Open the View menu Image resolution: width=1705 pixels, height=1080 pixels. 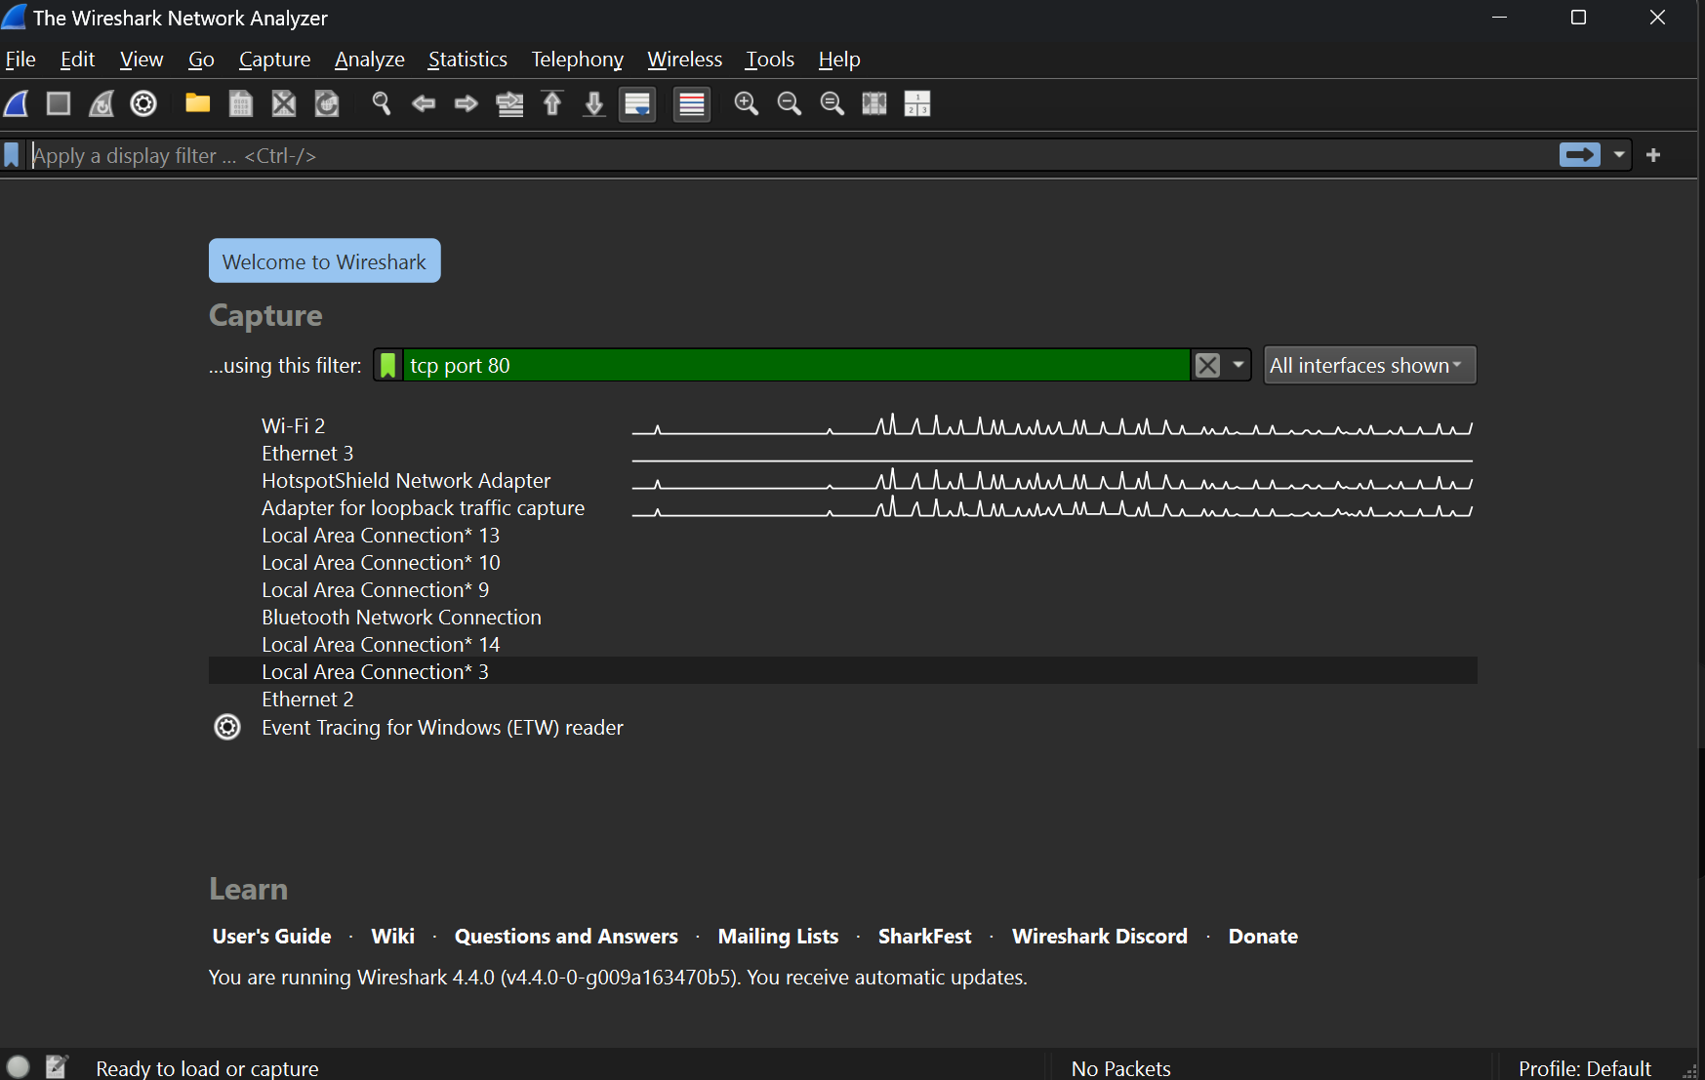click(142, 60)
